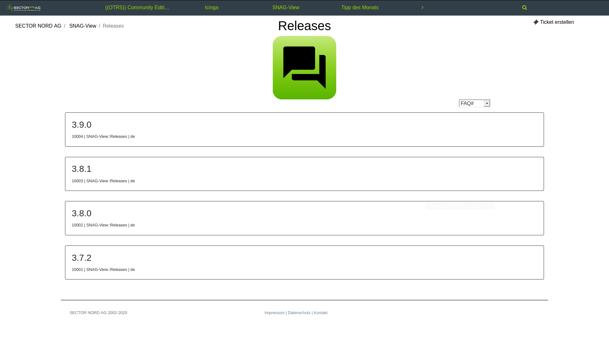
Task: Click the SECTOR NORD AG 2002-2020 footer text
Action: pyautogui.click(x=98, y=313)
